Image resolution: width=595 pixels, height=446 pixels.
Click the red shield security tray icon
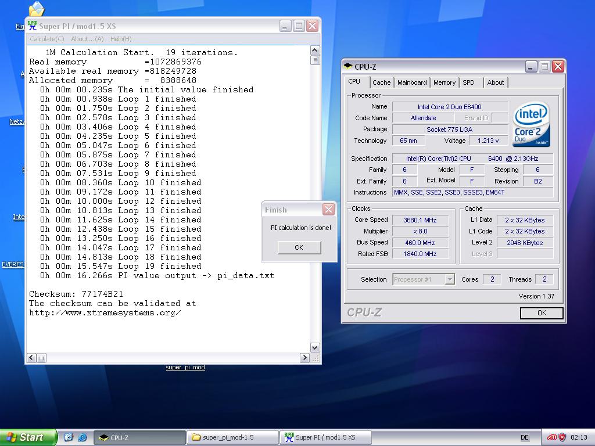pos(562,437)
